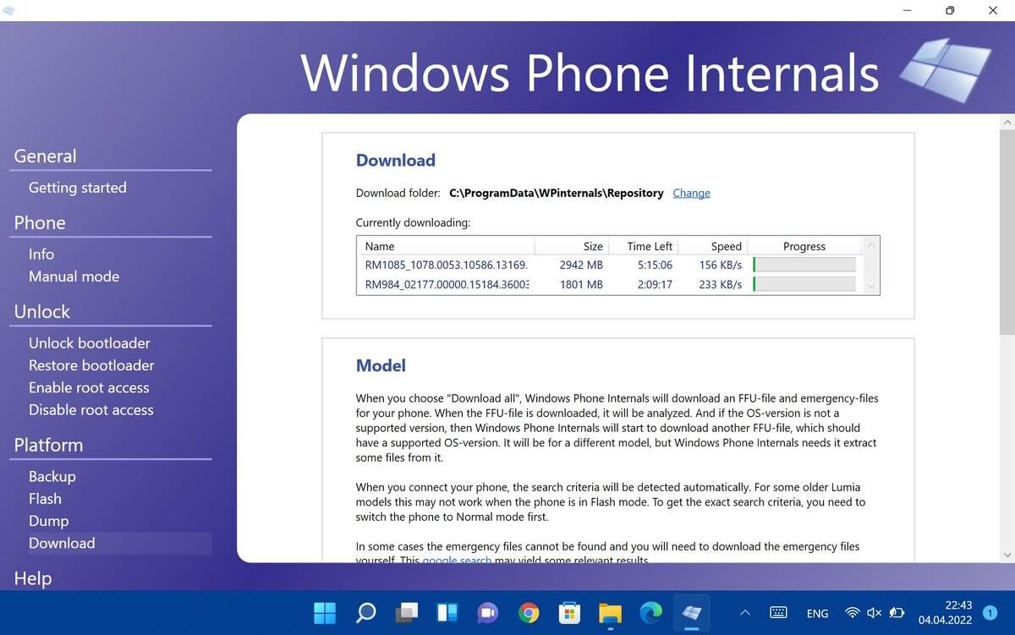Sort by Speed column header
This screenshot has height=635, width=1015.
(x=713, y=246)
